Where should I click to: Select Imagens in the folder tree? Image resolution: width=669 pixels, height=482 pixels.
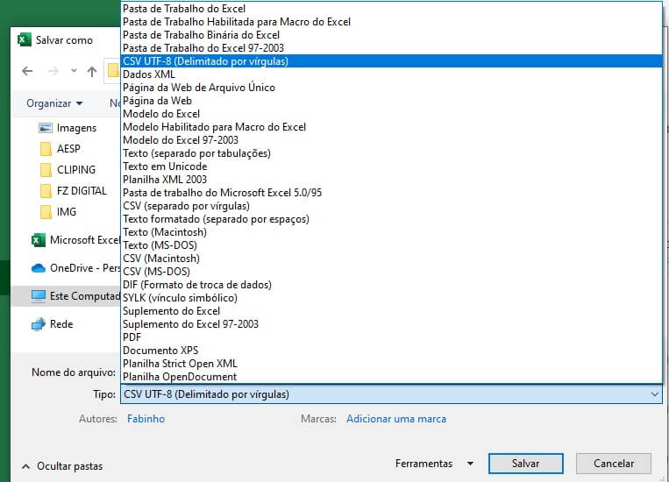(x=76, y=128)
